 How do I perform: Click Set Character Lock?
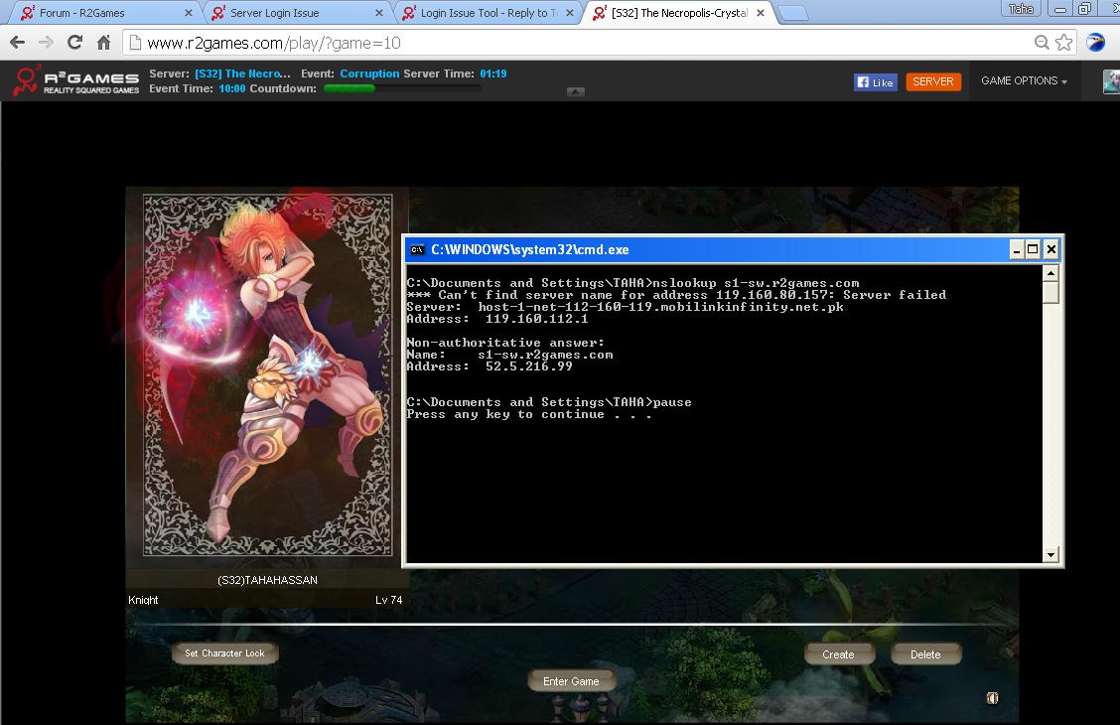224,653
